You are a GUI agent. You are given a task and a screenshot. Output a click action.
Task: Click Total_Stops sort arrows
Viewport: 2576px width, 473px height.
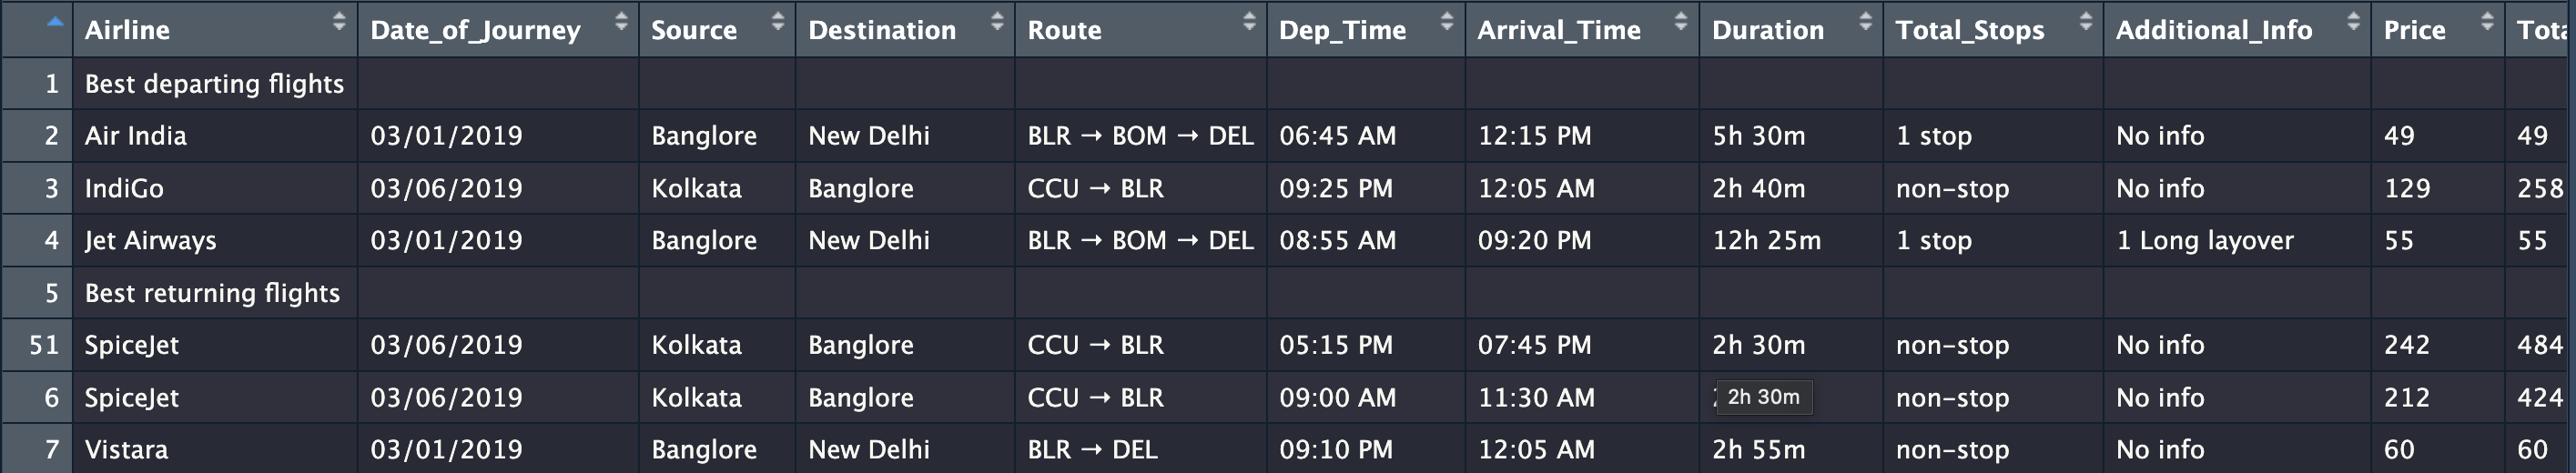tap(2086, 21)
